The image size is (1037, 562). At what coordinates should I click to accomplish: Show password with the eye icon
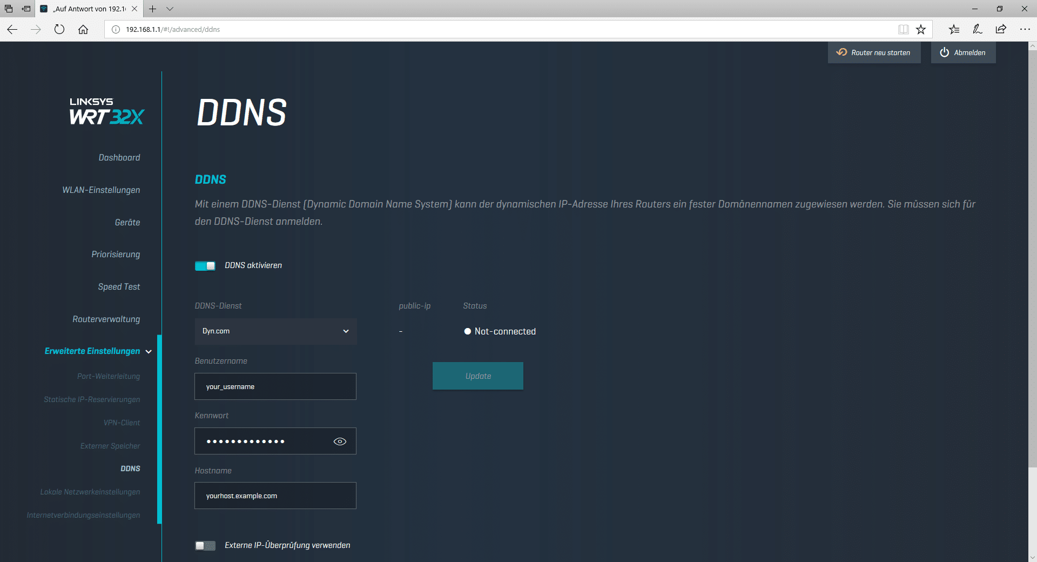[340, 441]
